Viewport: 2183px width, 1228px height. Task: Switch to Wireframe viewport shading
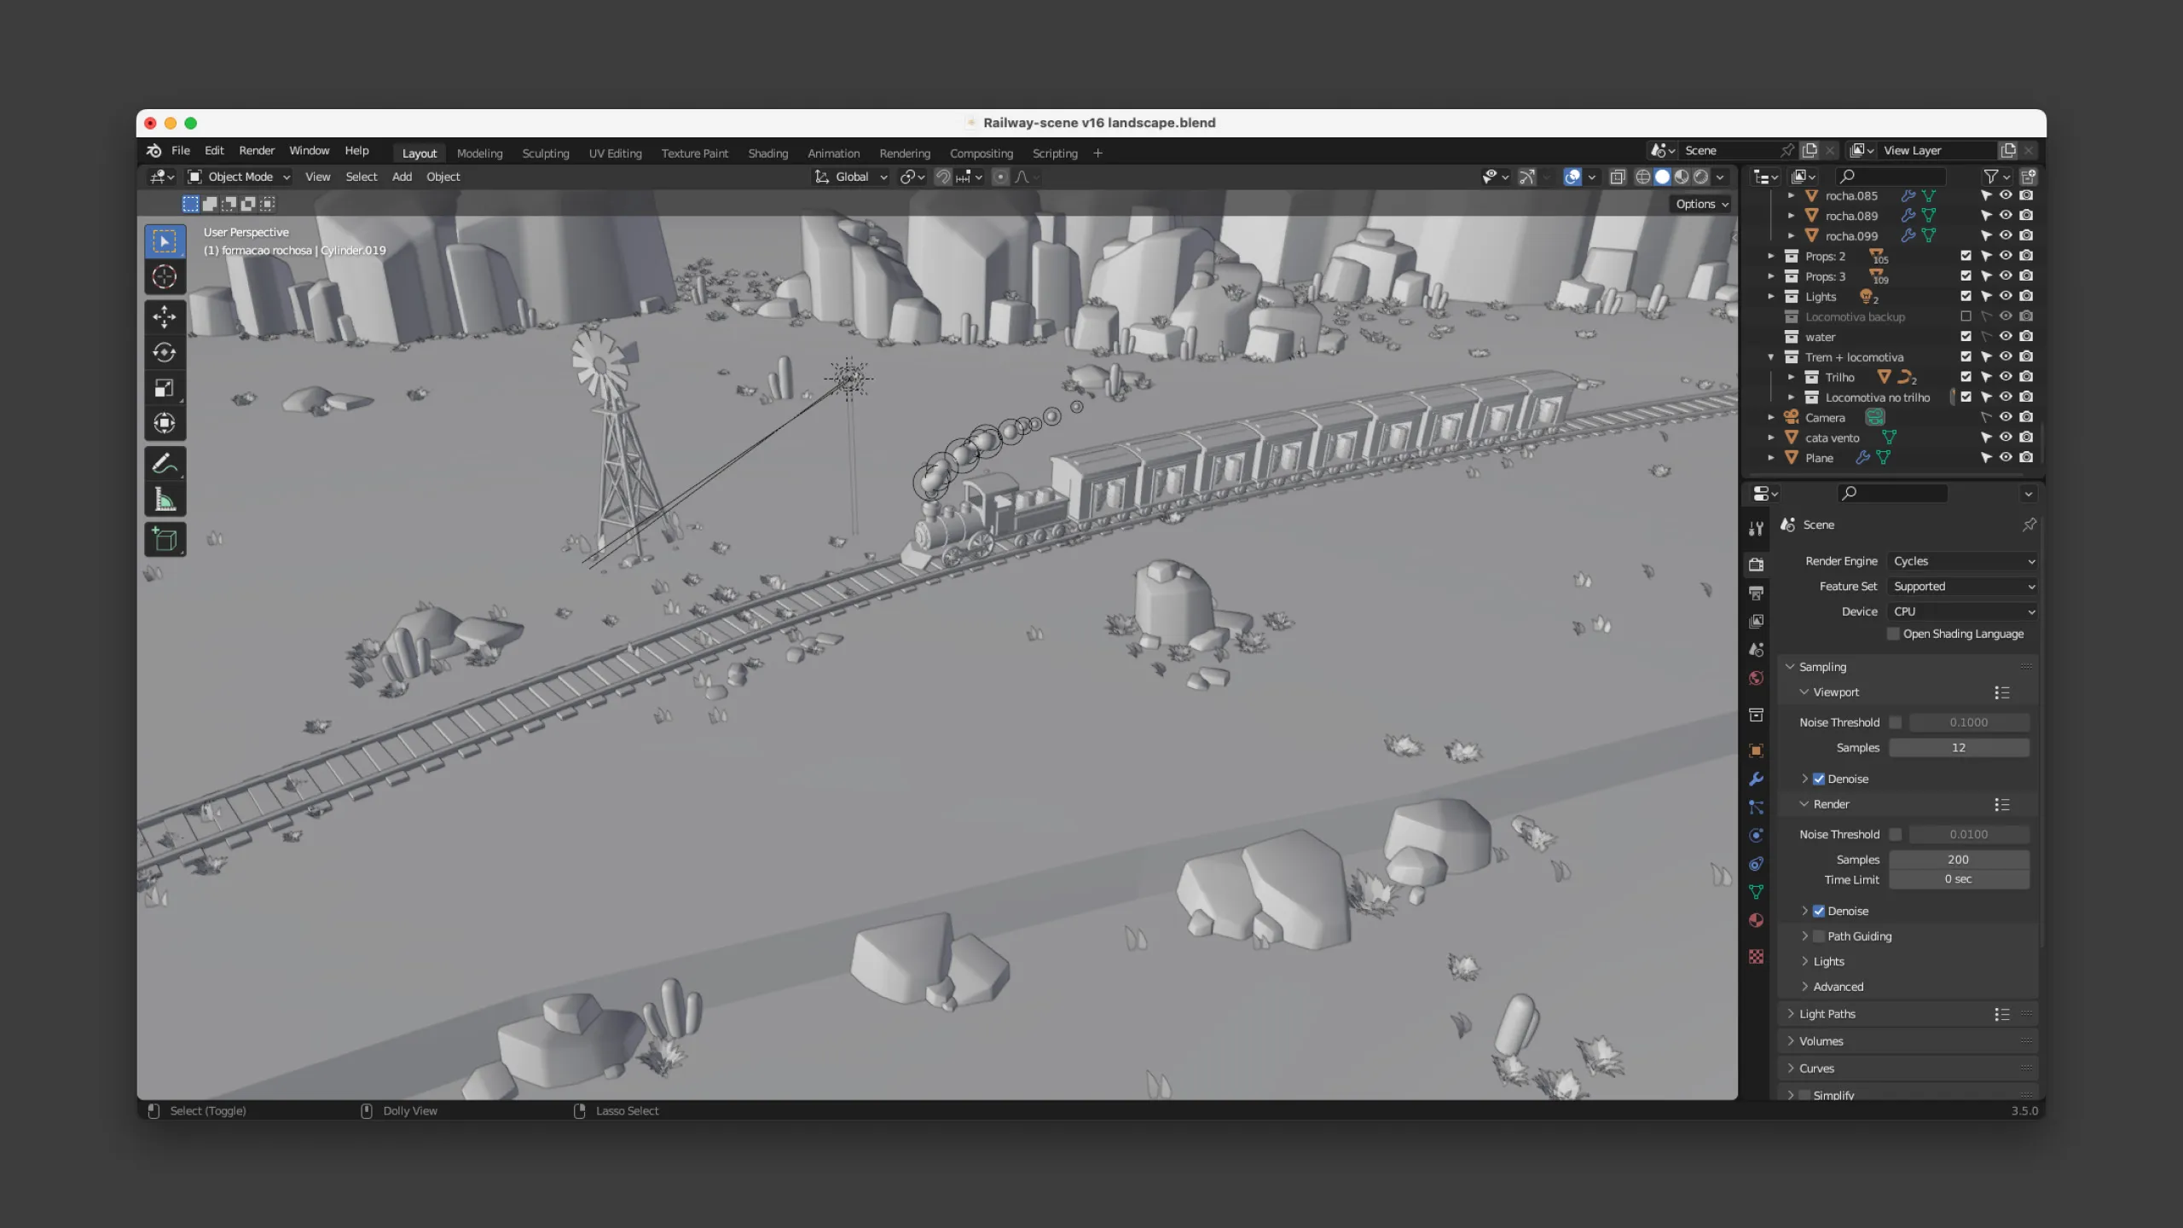[1642, 177]
